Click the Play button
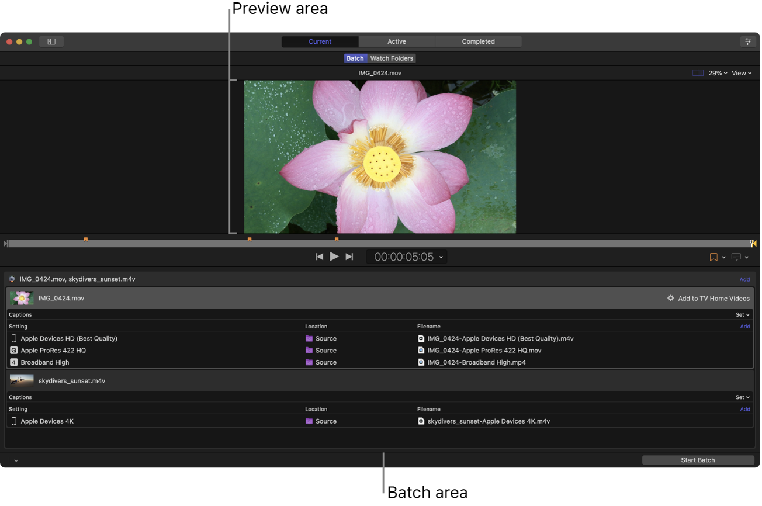Screen dimensions: 762x506 pyautogui.click(x=334, y=257)
